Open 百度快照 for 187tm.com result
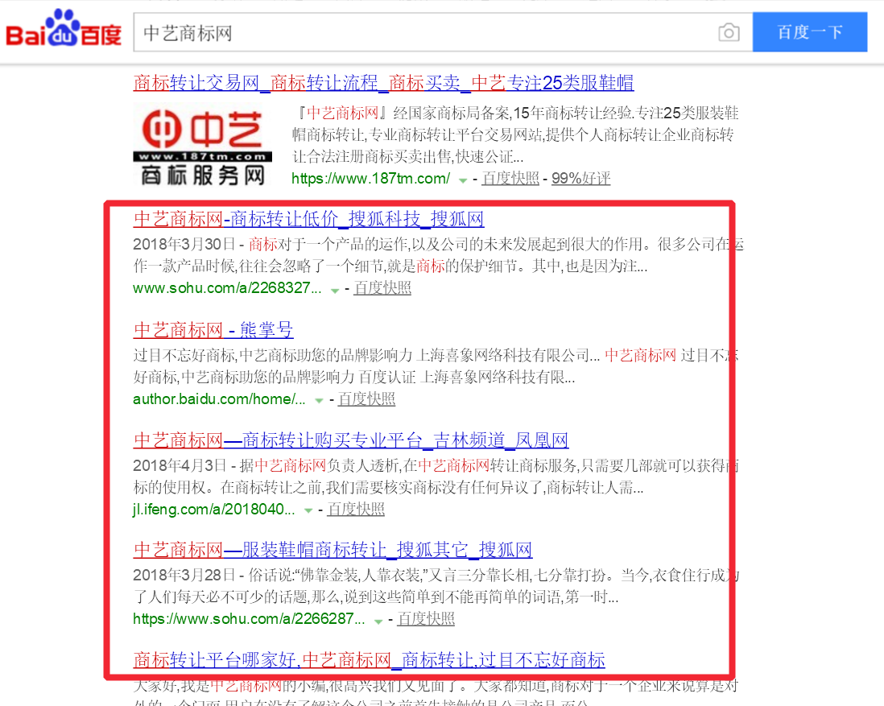 click(x=510, y=179)
